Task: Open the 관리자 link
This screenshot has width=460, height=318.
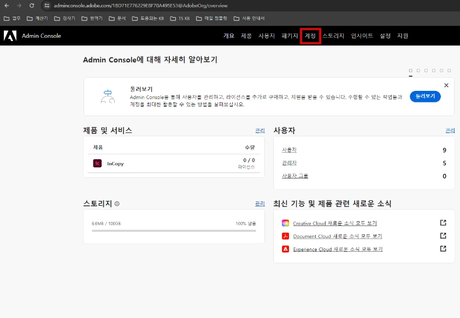Action: (x=289, y=163)
